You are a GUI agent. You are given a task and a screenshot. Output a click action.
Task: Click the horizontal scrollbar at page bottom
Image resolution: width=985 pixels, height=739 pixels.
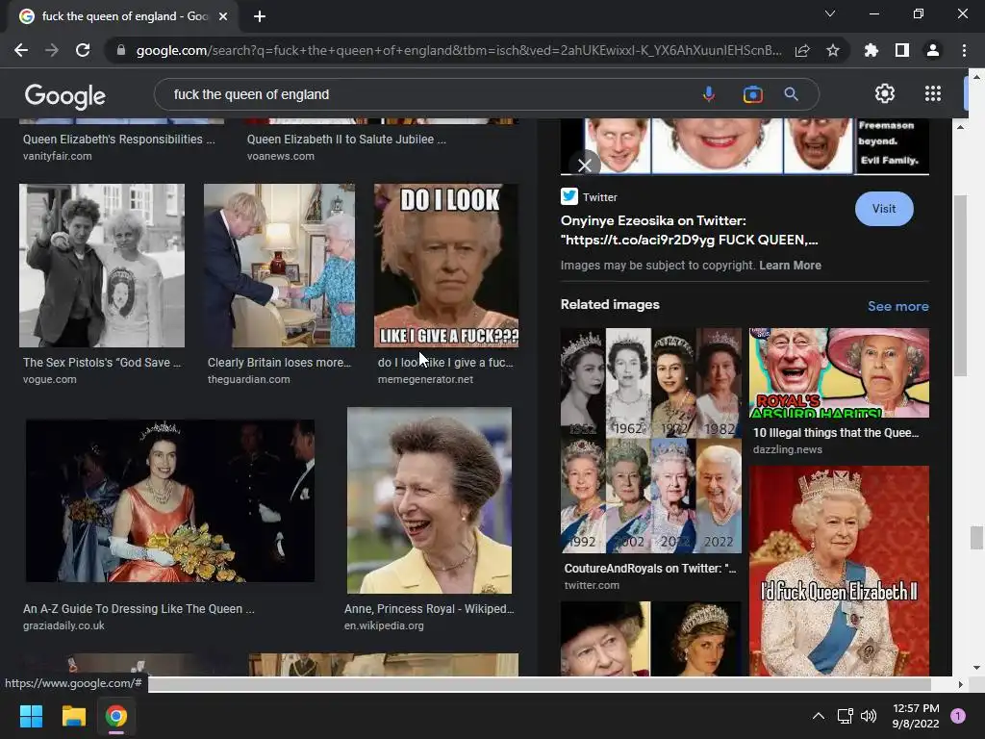(539, 684)
